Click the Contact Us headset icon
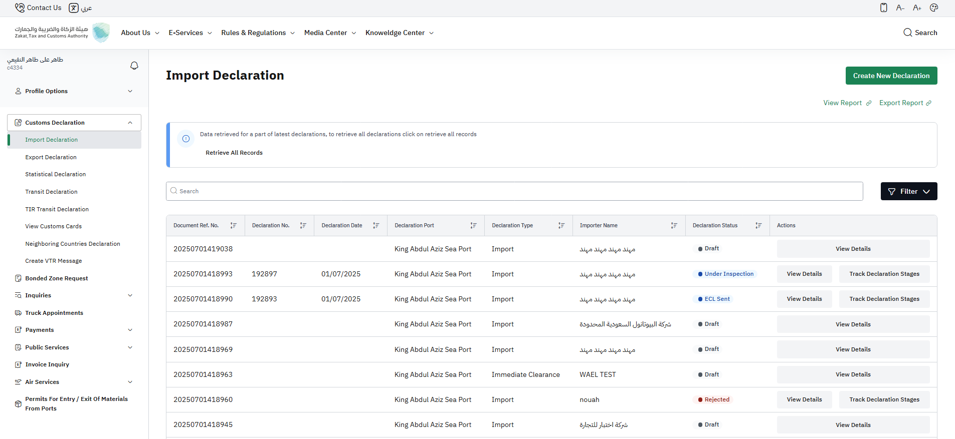955x439 pixels. (x=20, y=8)
